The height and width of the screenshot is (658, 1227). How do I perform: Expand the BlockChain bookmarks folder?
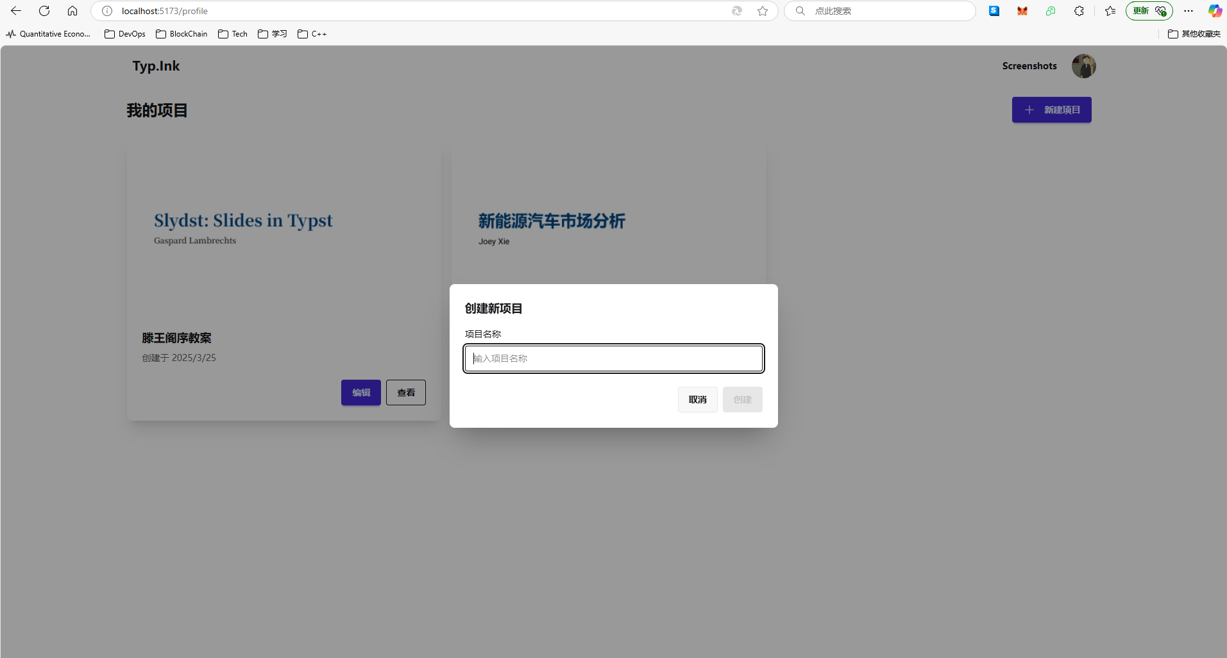pyautogui.click(x=182, y=34)
